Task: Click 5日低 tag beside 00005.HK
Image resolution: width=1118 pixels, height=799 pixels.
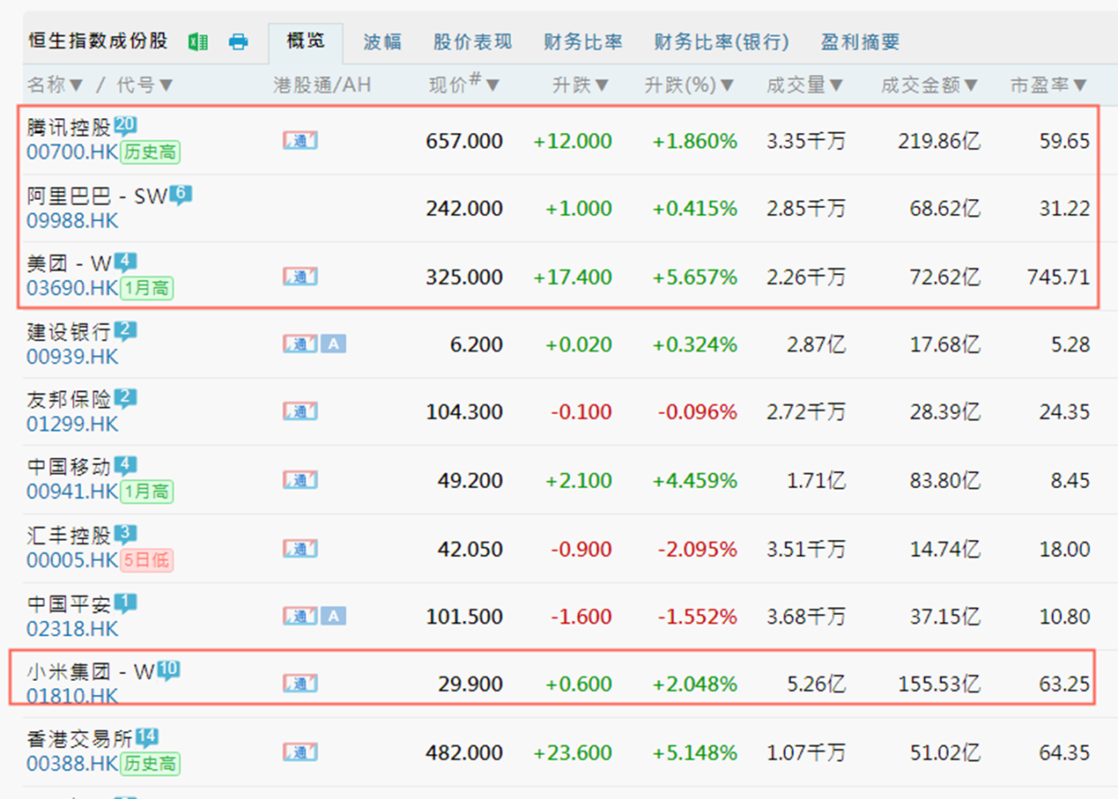Action: [147, 560]
